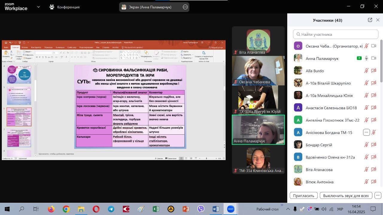This screenshot has height=215, width=383.
Task: Select ТХ-308а Тригуб'як Юрій video tile
Action: coord(258,100)
